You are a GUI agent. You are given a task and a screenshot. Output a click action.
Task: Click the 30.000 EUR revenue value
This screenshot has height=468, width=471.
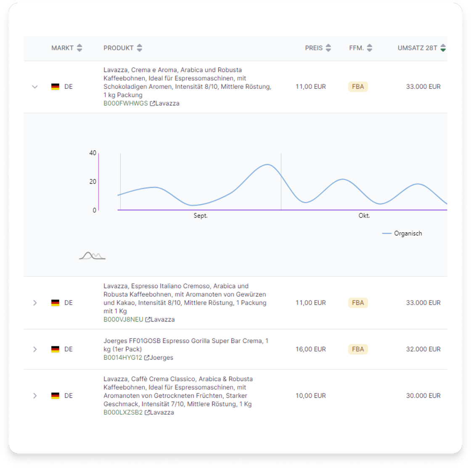(x=423, y=396)
